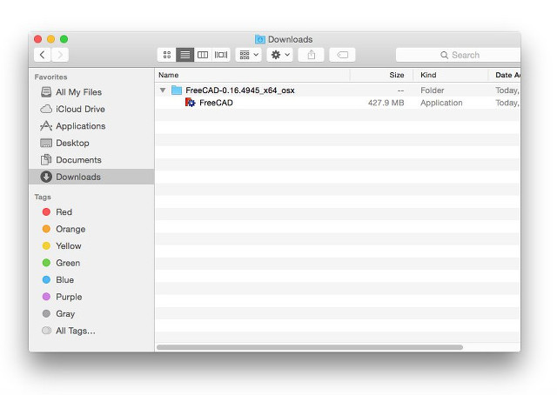Select Downloads in sidebar
This screenshot has height=395, width=557.
[91, 177]
